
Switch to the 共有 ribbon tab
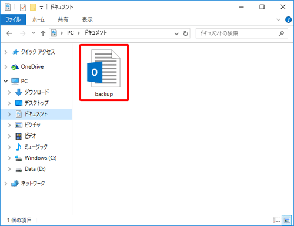coord(63,19)
